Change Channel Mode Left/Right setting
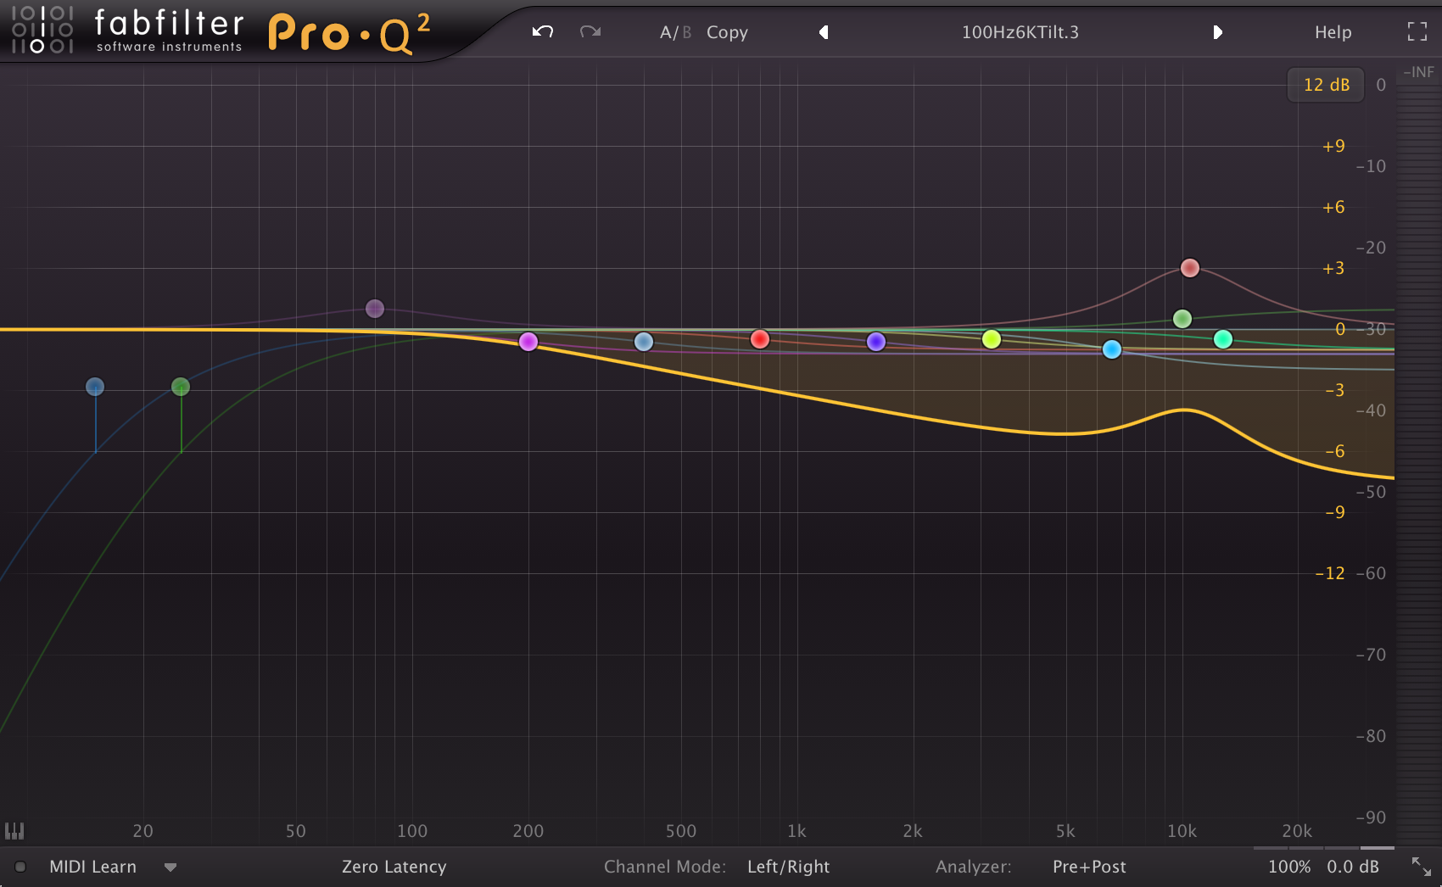1442x887 pixels. coord(788,867)
